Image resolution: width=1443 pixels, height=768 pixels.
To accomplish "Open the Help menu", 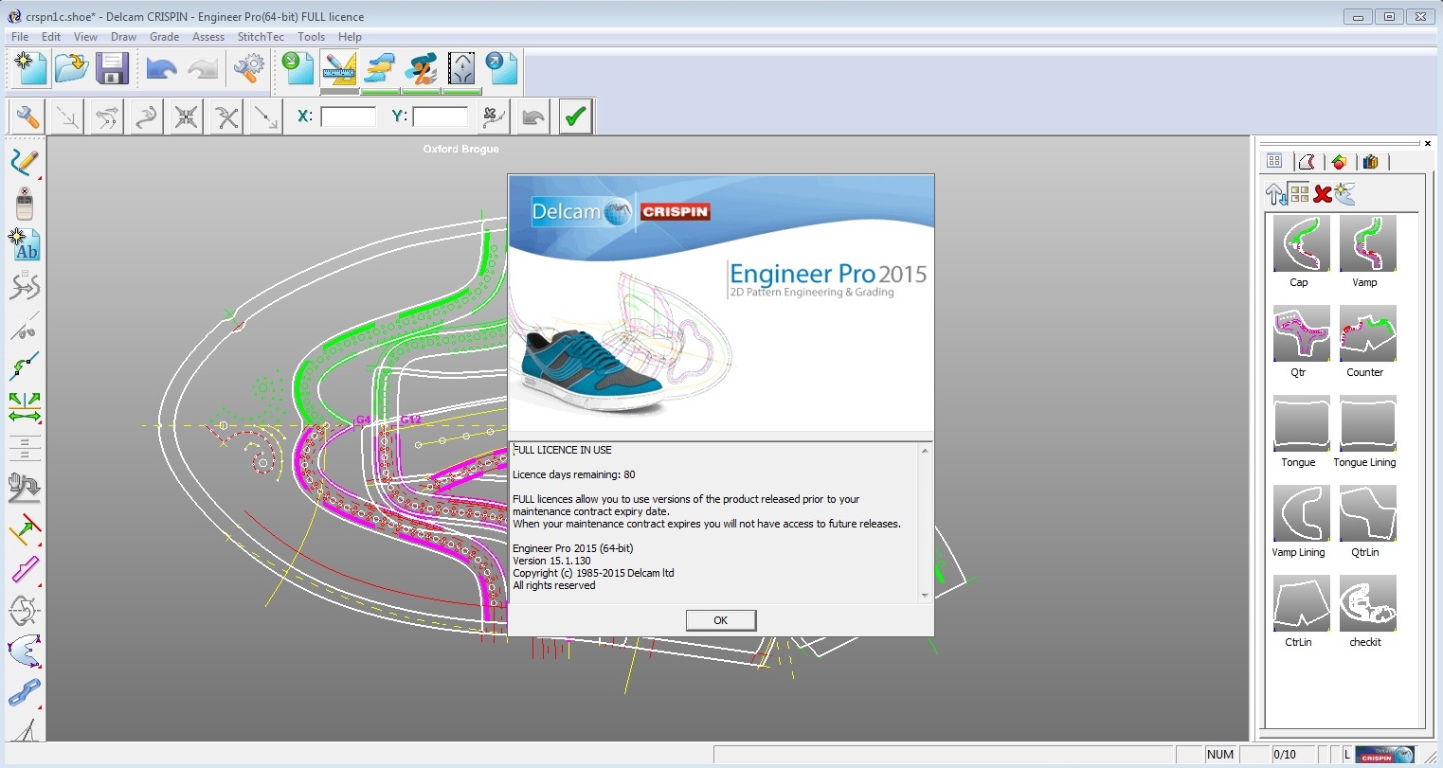I will pos(351,37).
